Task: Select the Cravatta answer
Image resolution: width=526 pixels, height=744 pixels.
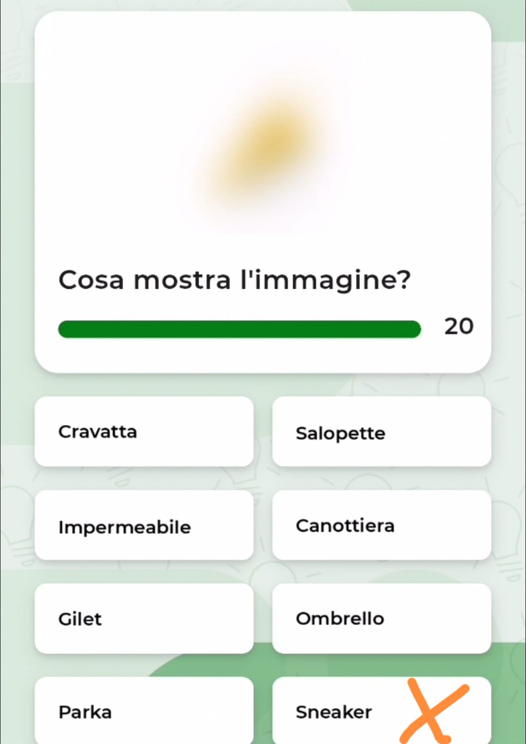Action: 144,431
